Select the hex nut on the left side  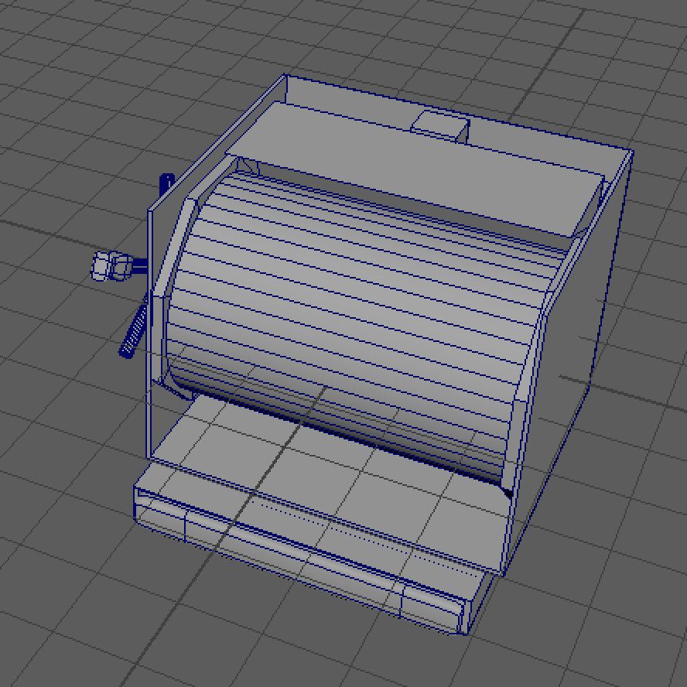tap(112, 266)
